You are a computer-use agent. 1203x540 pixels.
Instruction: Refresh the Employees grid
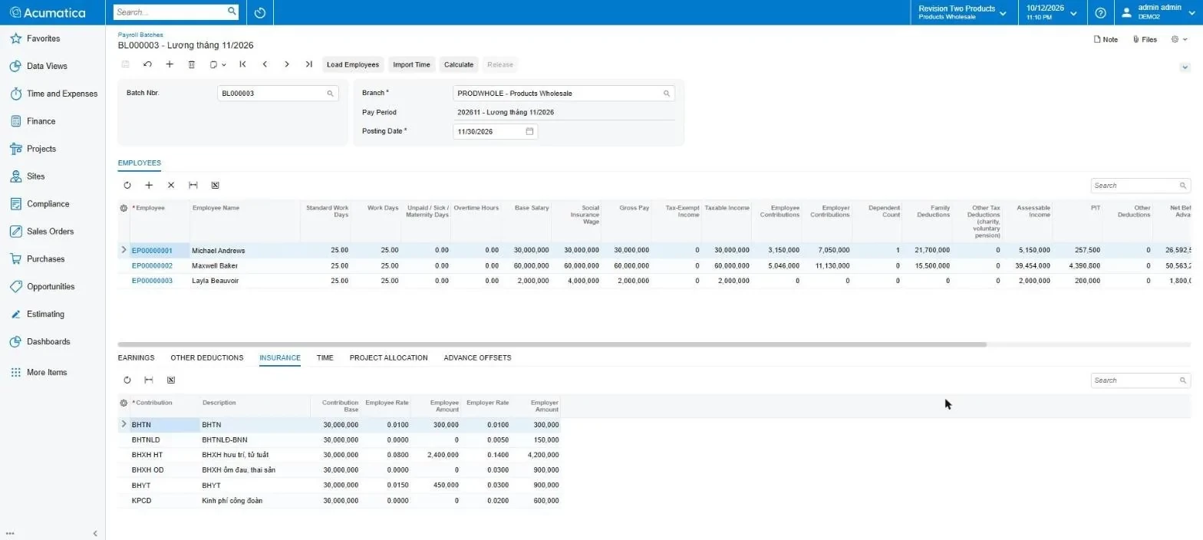pyautogui.click(x=127, y=186)
